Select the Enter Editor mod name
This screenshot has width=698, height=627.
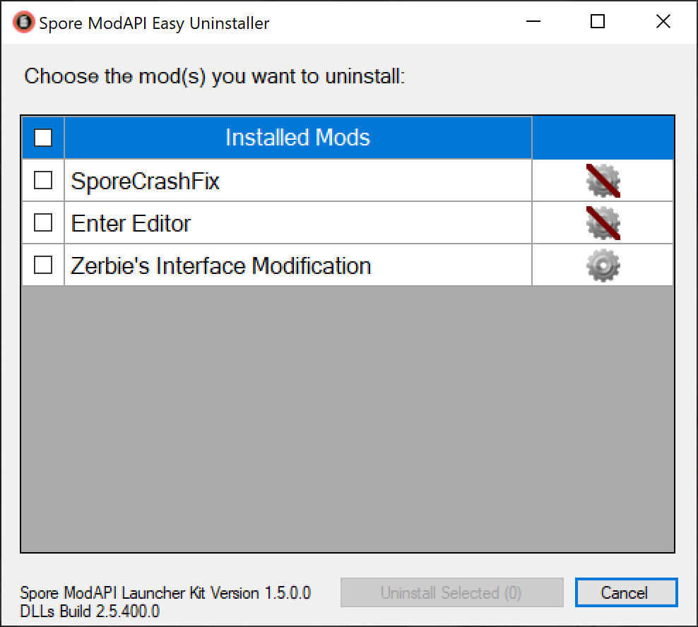(131, 223)
